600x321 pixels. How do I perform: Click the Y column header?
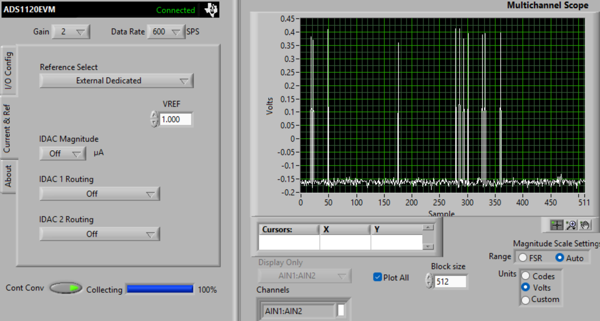[x=397, y=229]
